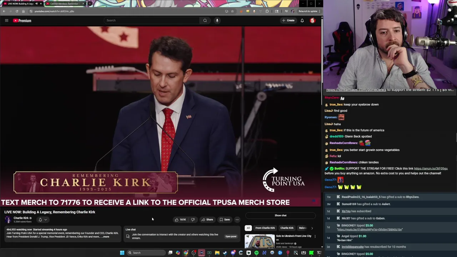Screen dimensions: 457x257
Task: Click the page scrollbar down arrow
Action: pyautogui.click(x=322, y=247)
